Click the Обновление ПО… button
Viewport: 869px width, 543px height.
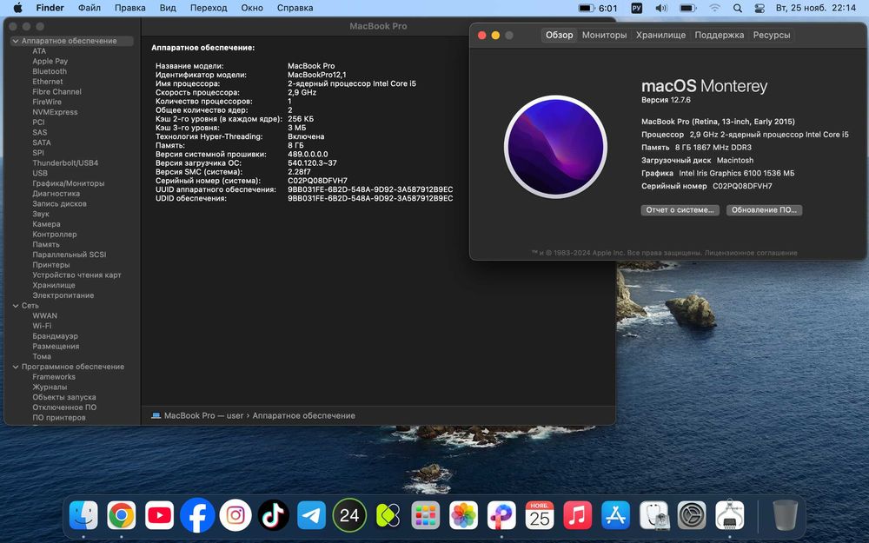[764, 210]
